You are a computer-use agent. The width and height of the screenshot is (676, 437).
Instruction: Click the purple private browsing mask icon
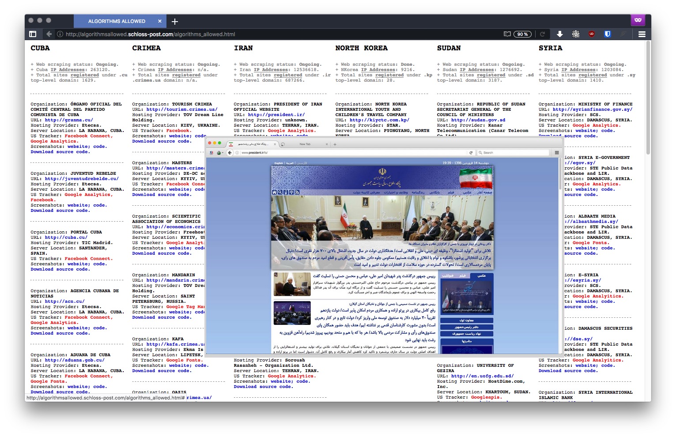638,20
